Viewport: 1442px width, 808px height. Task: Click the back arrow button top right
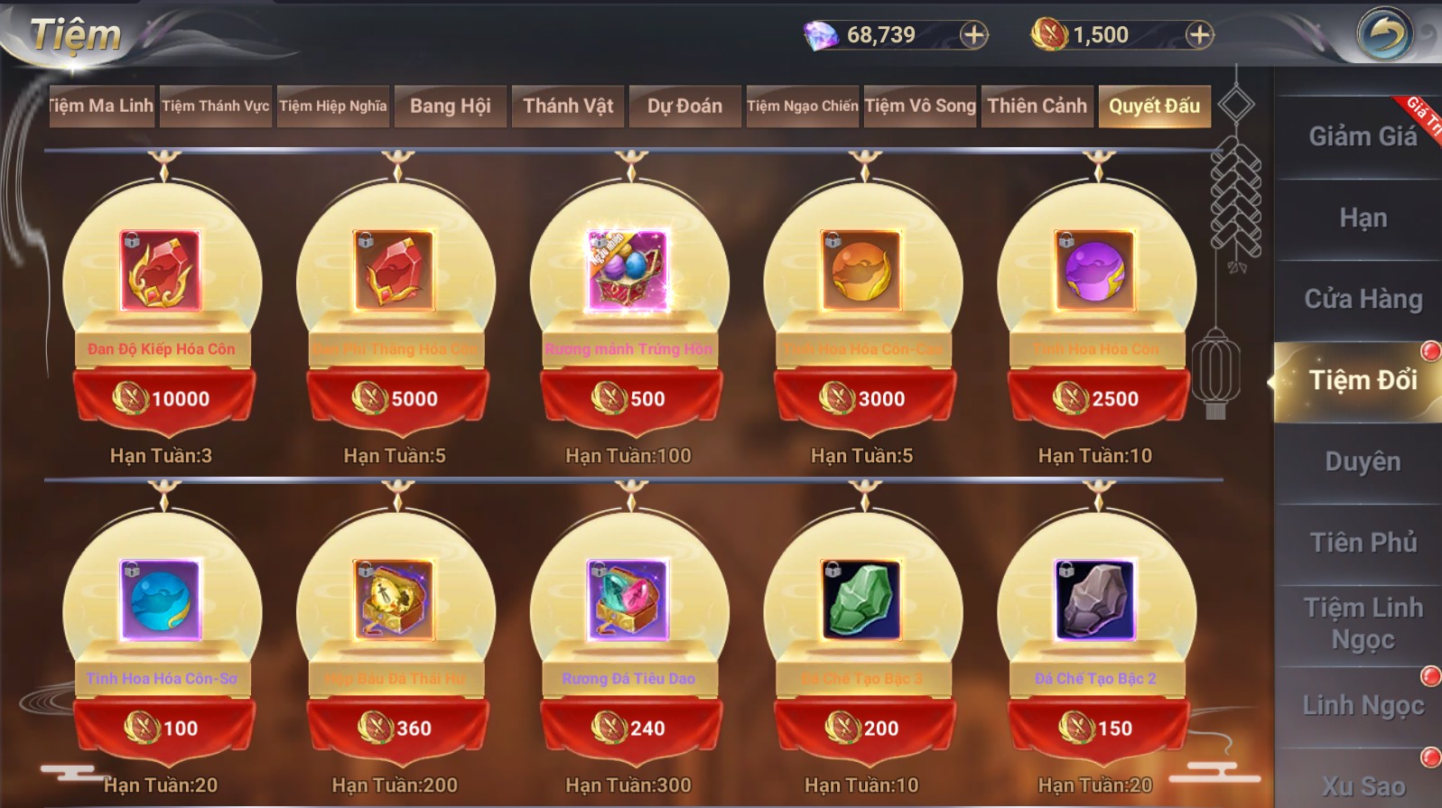pyautogui.click(x=1385, y=34)
